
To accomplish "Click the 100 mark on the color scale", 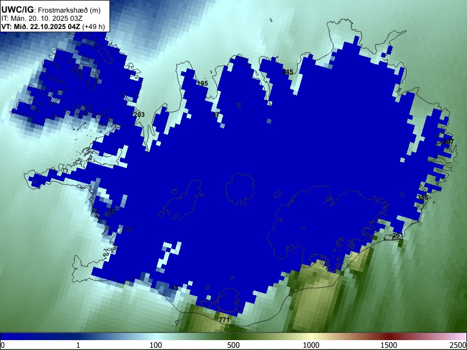I will coord(156,345).
